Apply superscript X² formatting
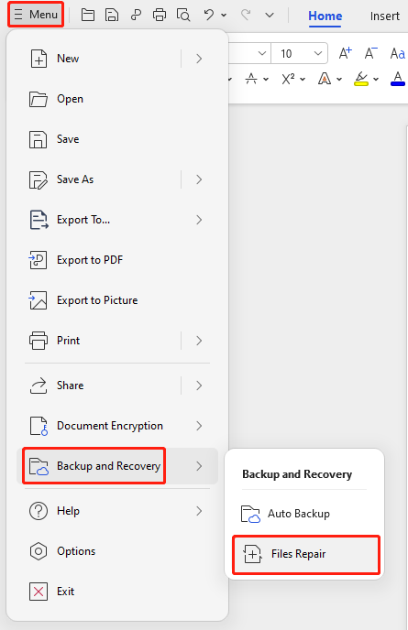 pyautogui.click(x=288, y=79)
